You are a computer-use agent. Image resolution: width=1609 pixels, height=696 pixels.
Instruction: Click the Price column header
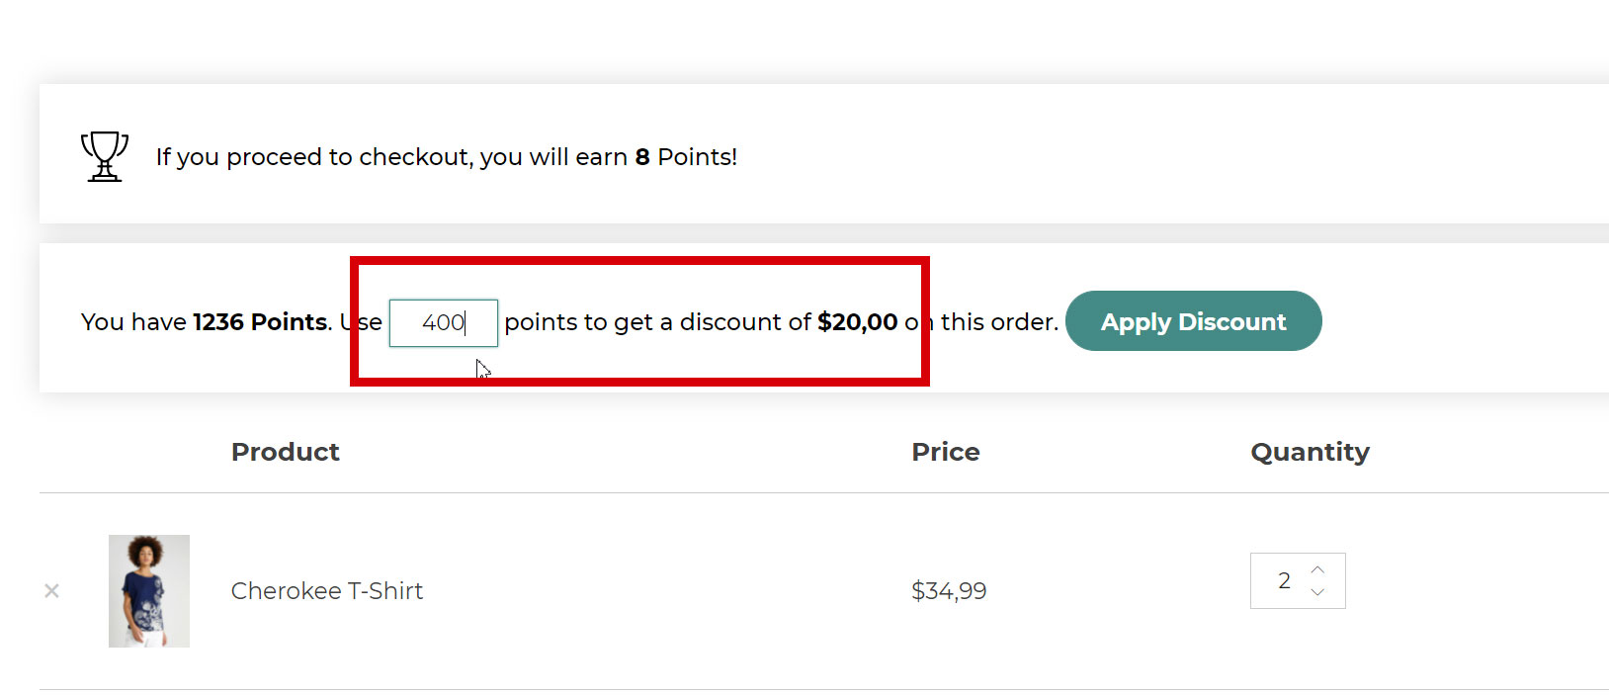[945, 452]
